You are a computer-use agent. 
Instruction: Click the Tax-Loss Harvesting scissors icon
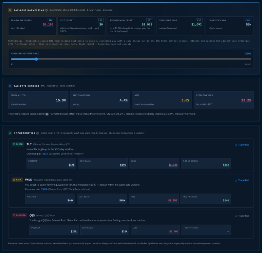coord(10,10)
